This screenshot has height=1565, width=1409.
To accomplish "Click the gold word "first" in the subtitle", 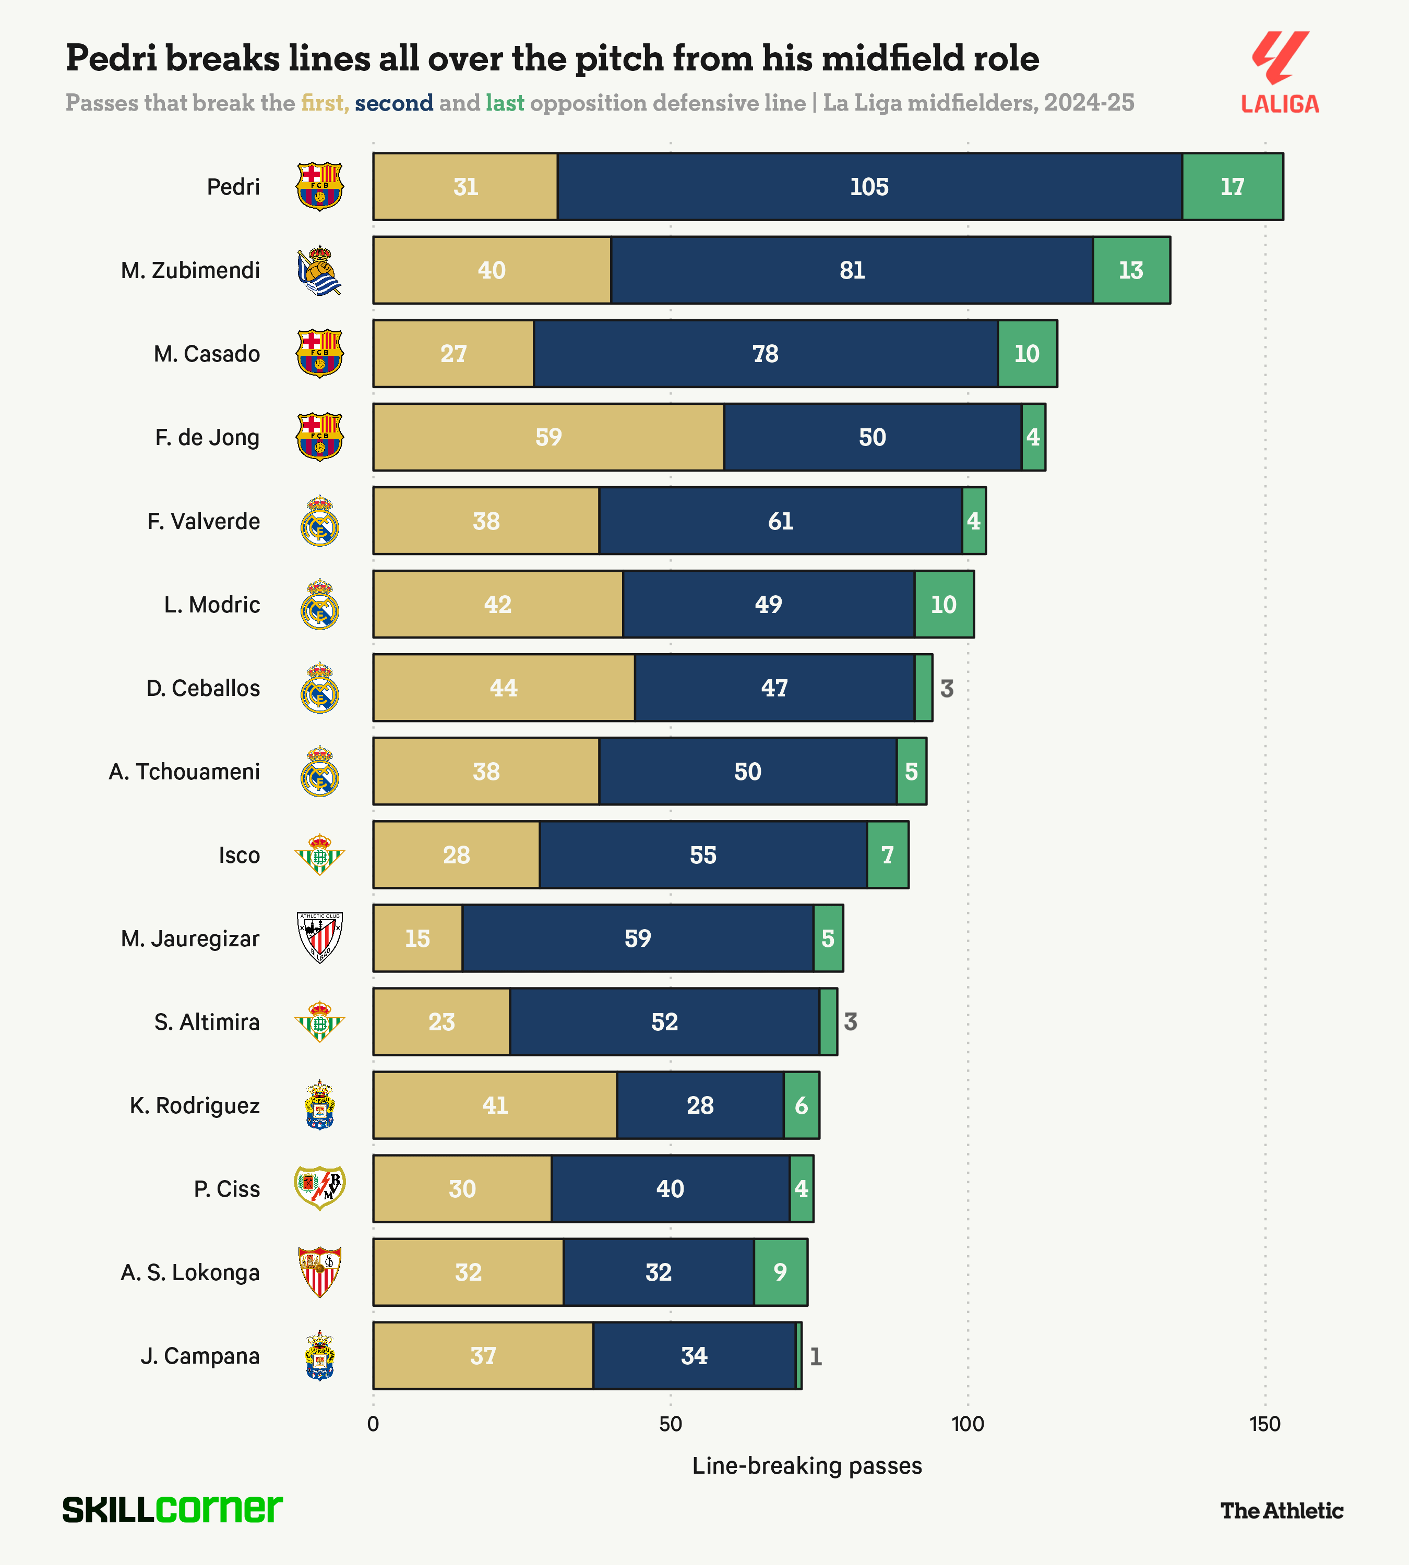I will (x=324, y=103).
